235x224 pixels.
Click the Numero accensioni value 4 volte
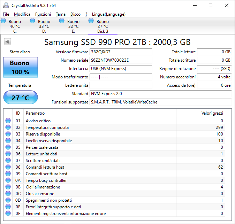[214, 77]
